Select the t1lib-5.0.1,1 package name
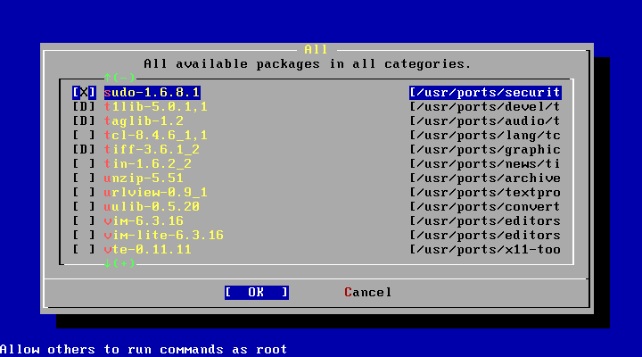 (156, 106)
